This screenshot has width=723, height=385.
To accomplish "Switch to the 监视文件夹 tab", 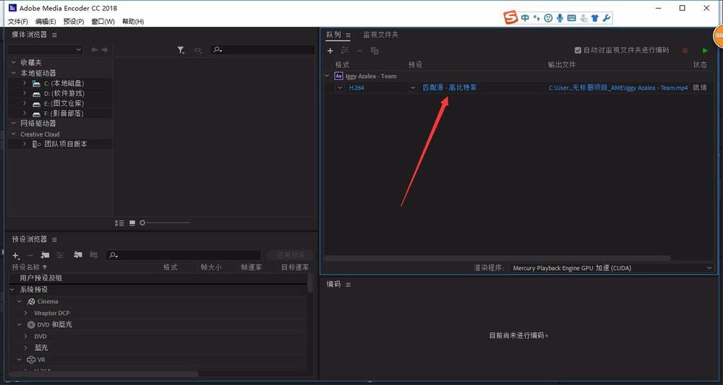I will [x=380, y=35].
